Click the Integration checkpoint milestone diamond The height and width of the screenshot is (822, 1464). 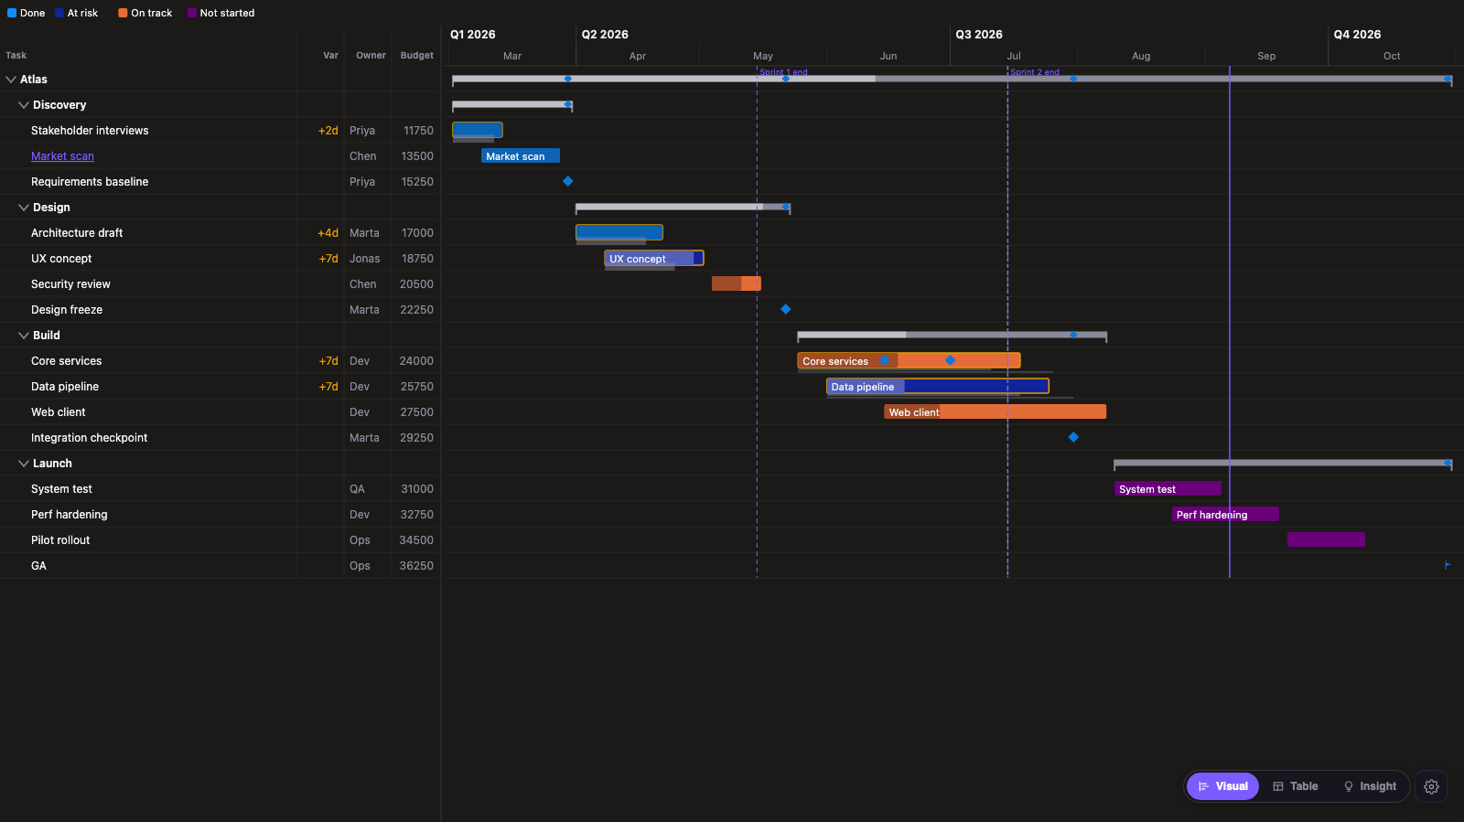pos(1073,437)
